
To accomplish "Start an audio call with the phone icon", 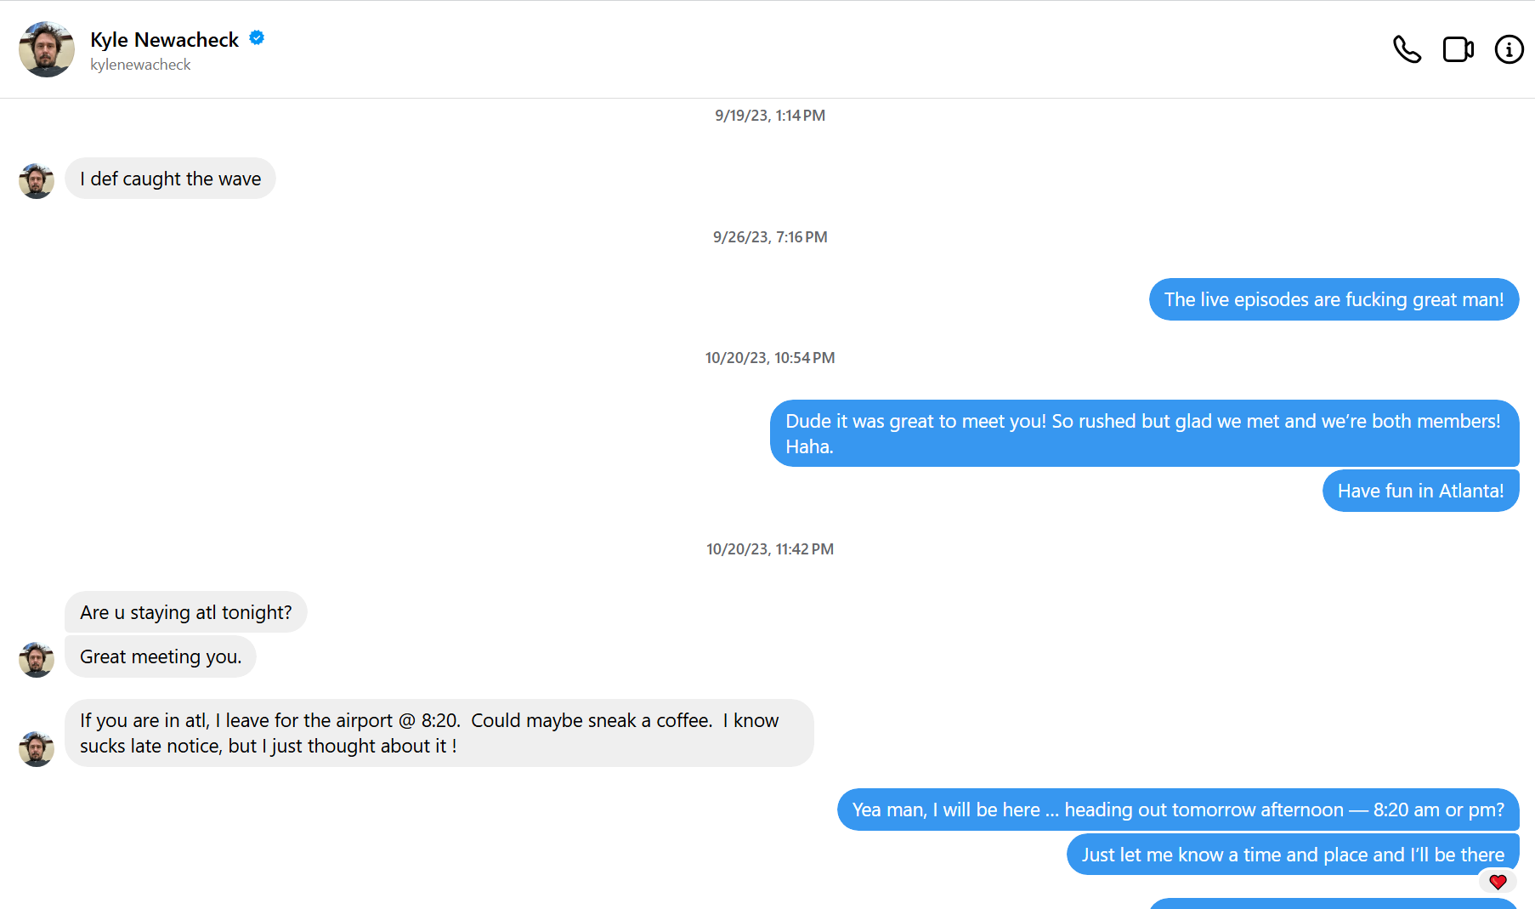I will pos(1407,49).
